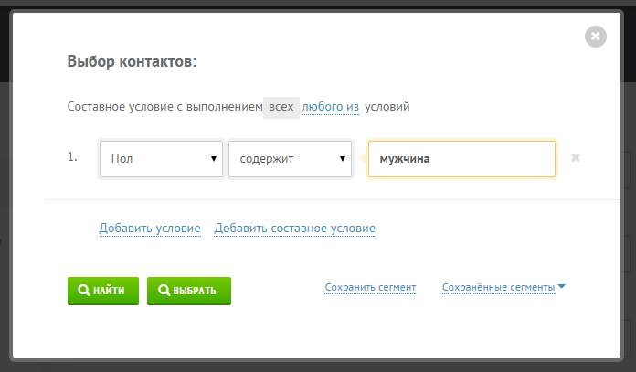The image size is (636, 372).
Task: Click the НАЙТИ search button
Action: click(103, 291)
